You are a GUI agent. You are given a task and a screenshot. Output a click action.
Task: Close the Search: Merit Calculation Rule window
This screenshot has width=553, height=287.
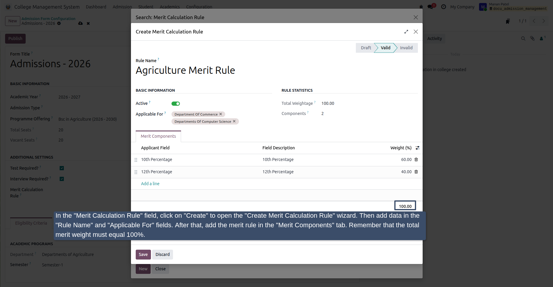(416, 17)
